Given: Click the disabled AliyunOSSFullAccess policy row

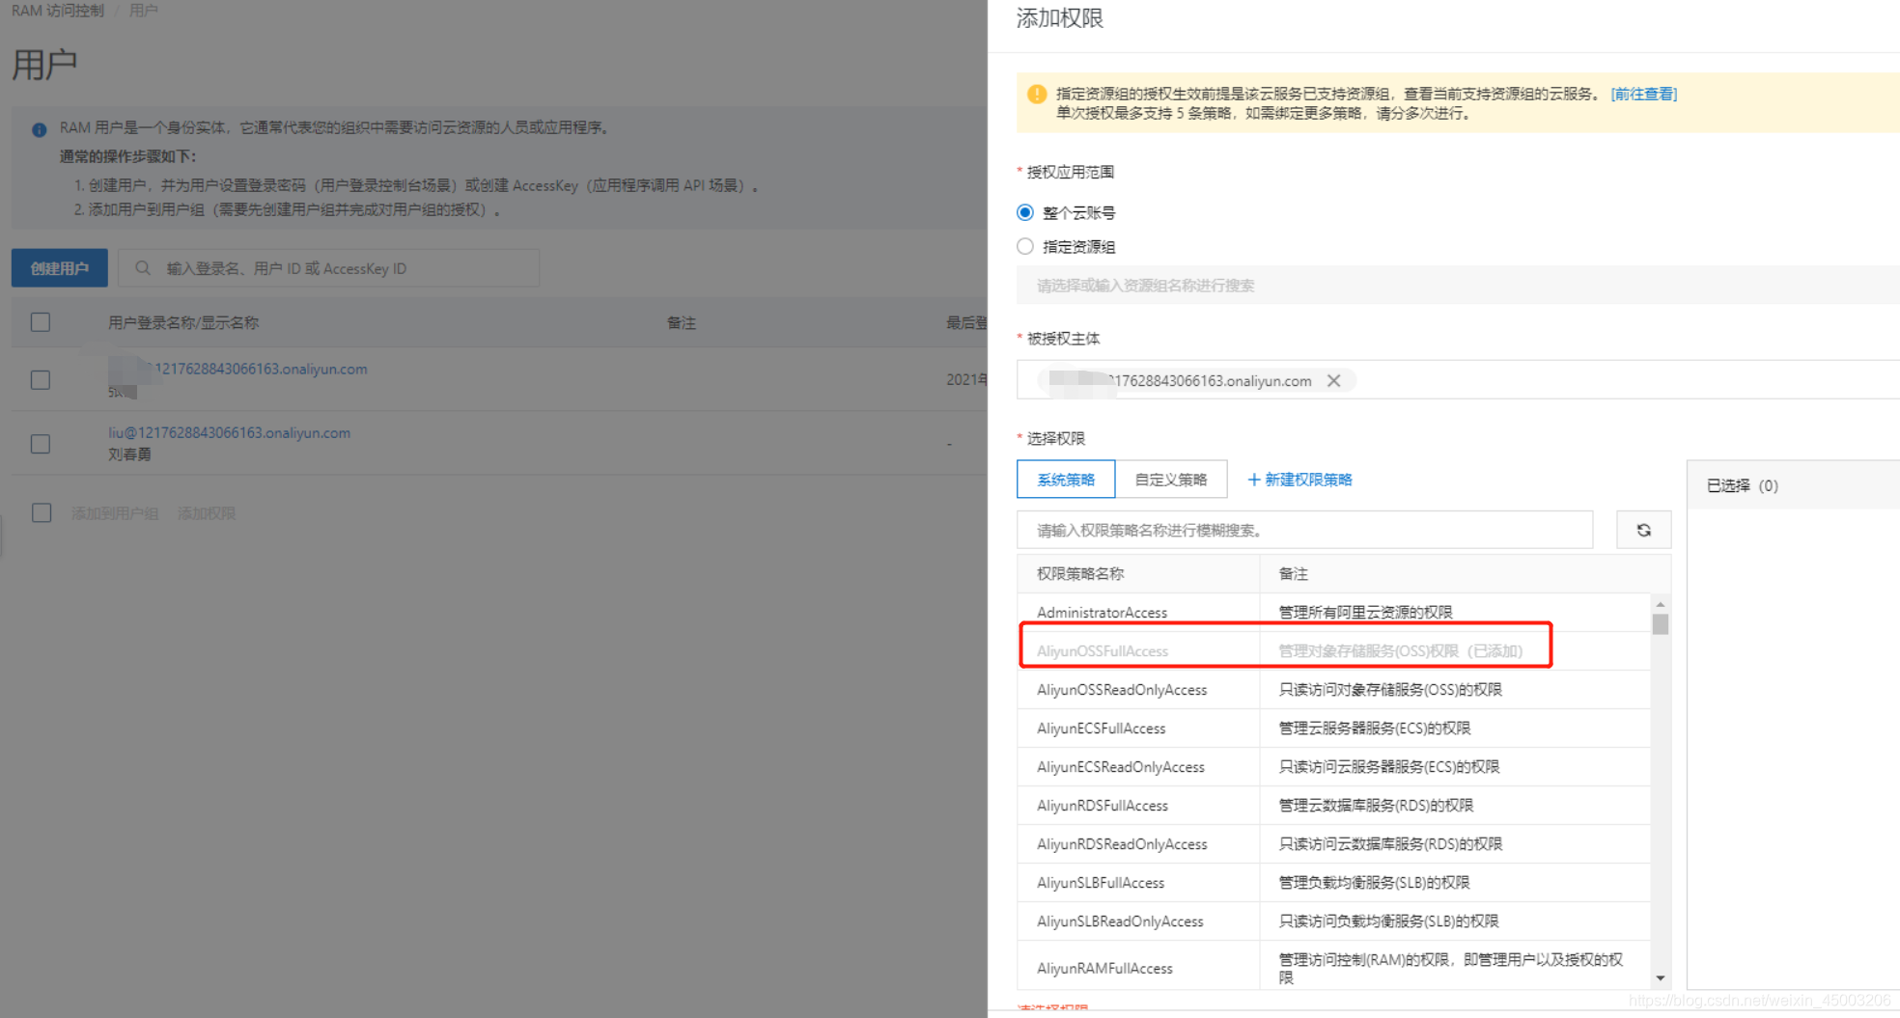Looking at the screenshot, I should (x=1334, y=651).
